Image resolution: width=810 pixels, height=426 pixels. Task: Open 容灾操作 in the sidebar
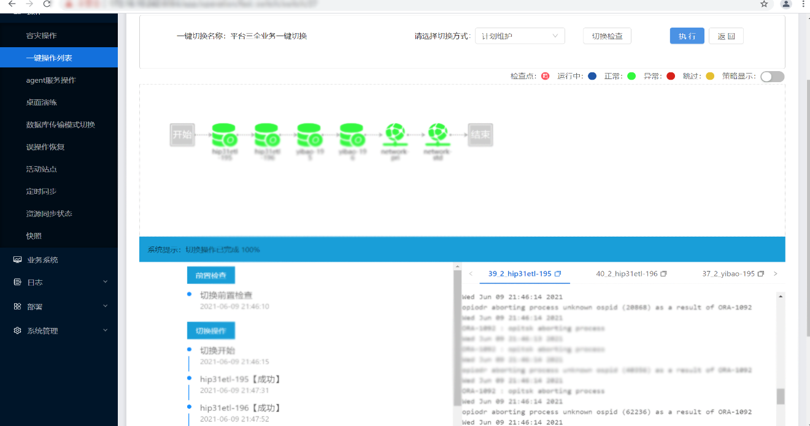pyautogui.click(x=41, y=36)
